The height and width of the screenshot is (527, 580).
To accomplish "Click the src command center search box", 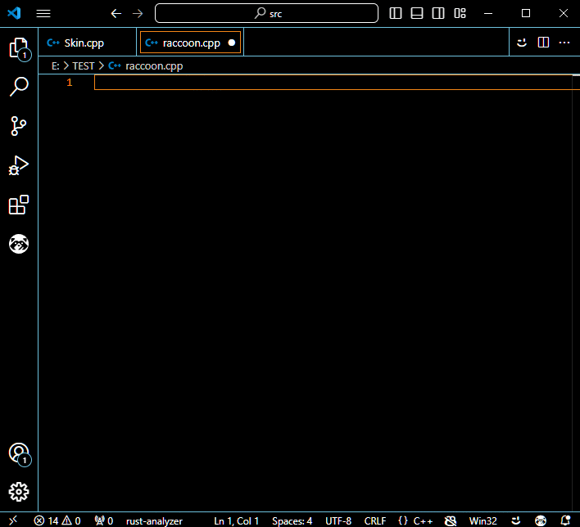I will 266,13.
